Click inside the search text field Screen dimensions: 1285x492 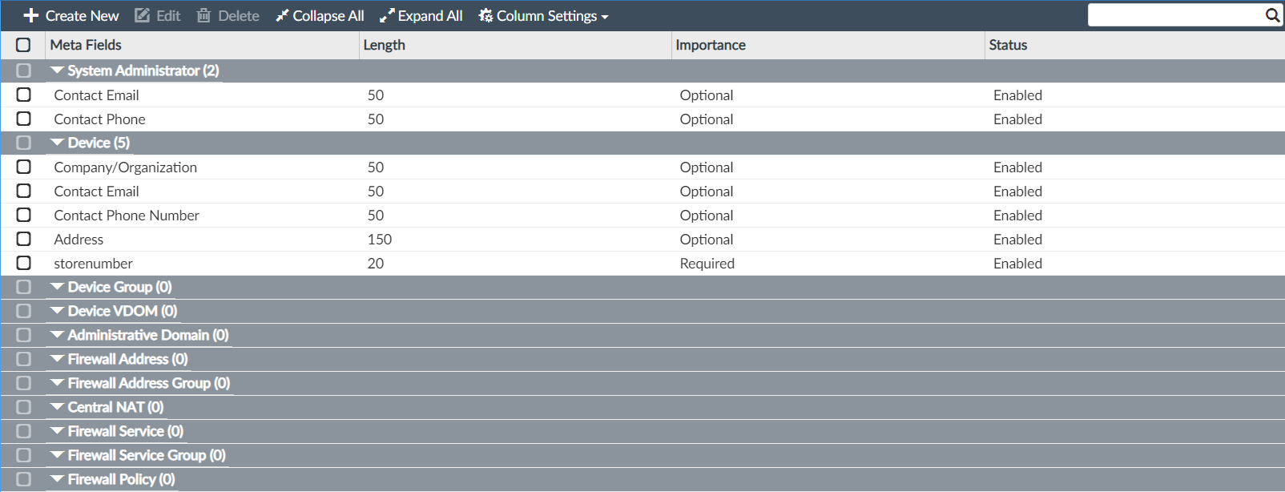[1174, 15]
